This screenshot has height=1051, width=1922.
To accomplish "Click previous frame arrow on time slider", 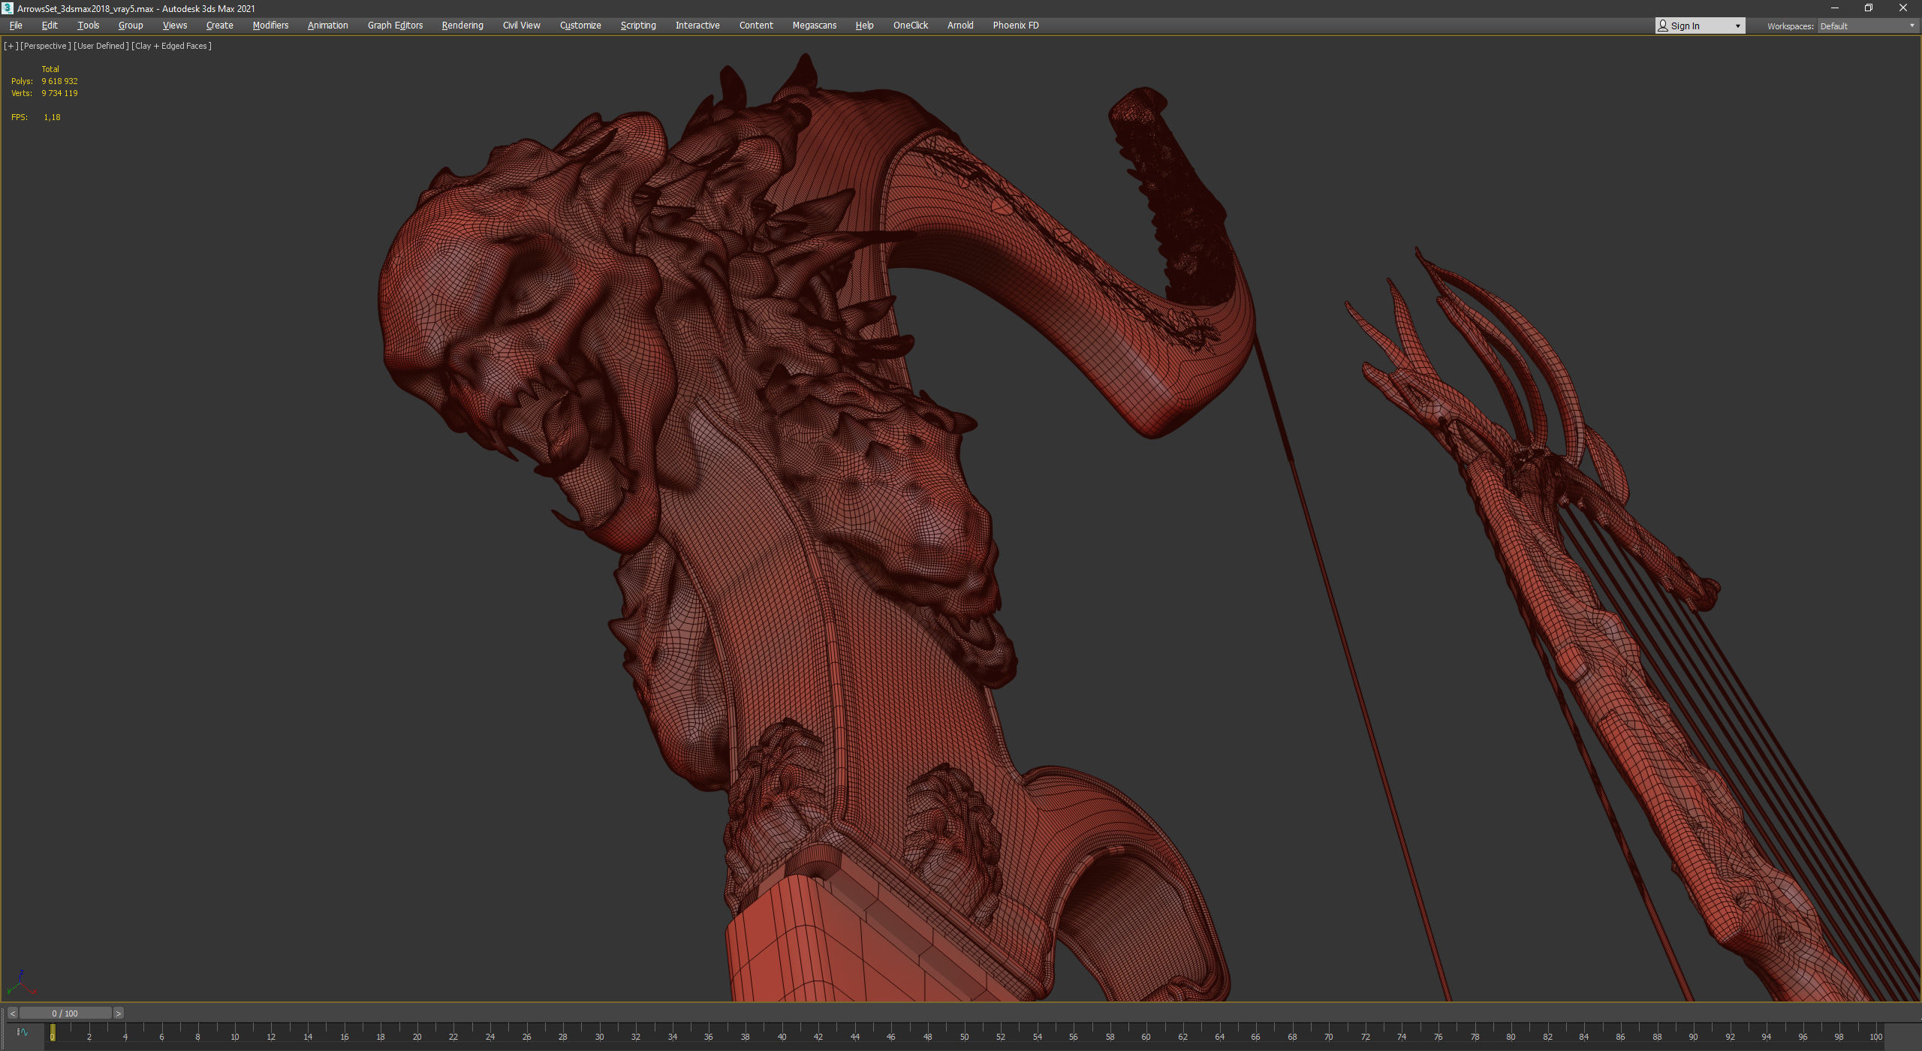I will [12, 1013].
